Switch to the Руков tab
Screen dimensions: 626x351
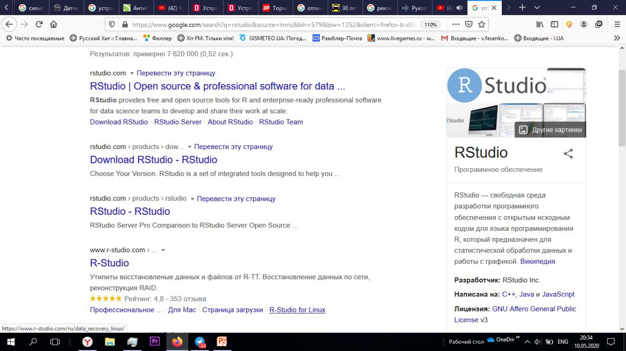point(415,8)
